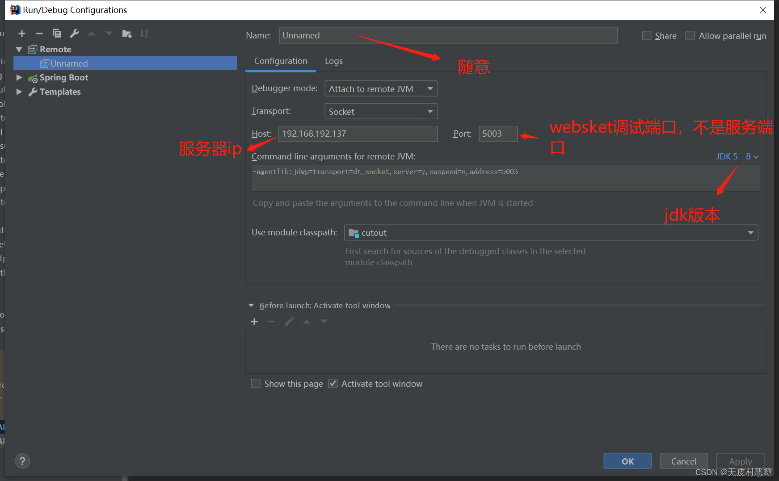This screenshot has height=481, width=779.
Task: Move configuration up in the list
Action: 92,33
